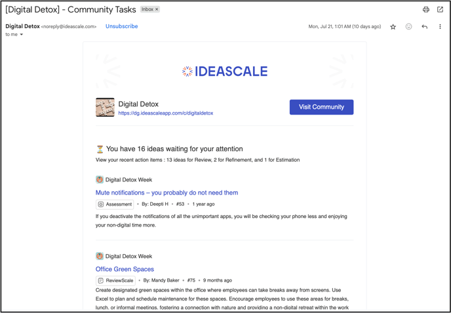Open 'Mute notifications – you probably do not need them' idea
The image size is (451, 313).
(x=167, y=193)
